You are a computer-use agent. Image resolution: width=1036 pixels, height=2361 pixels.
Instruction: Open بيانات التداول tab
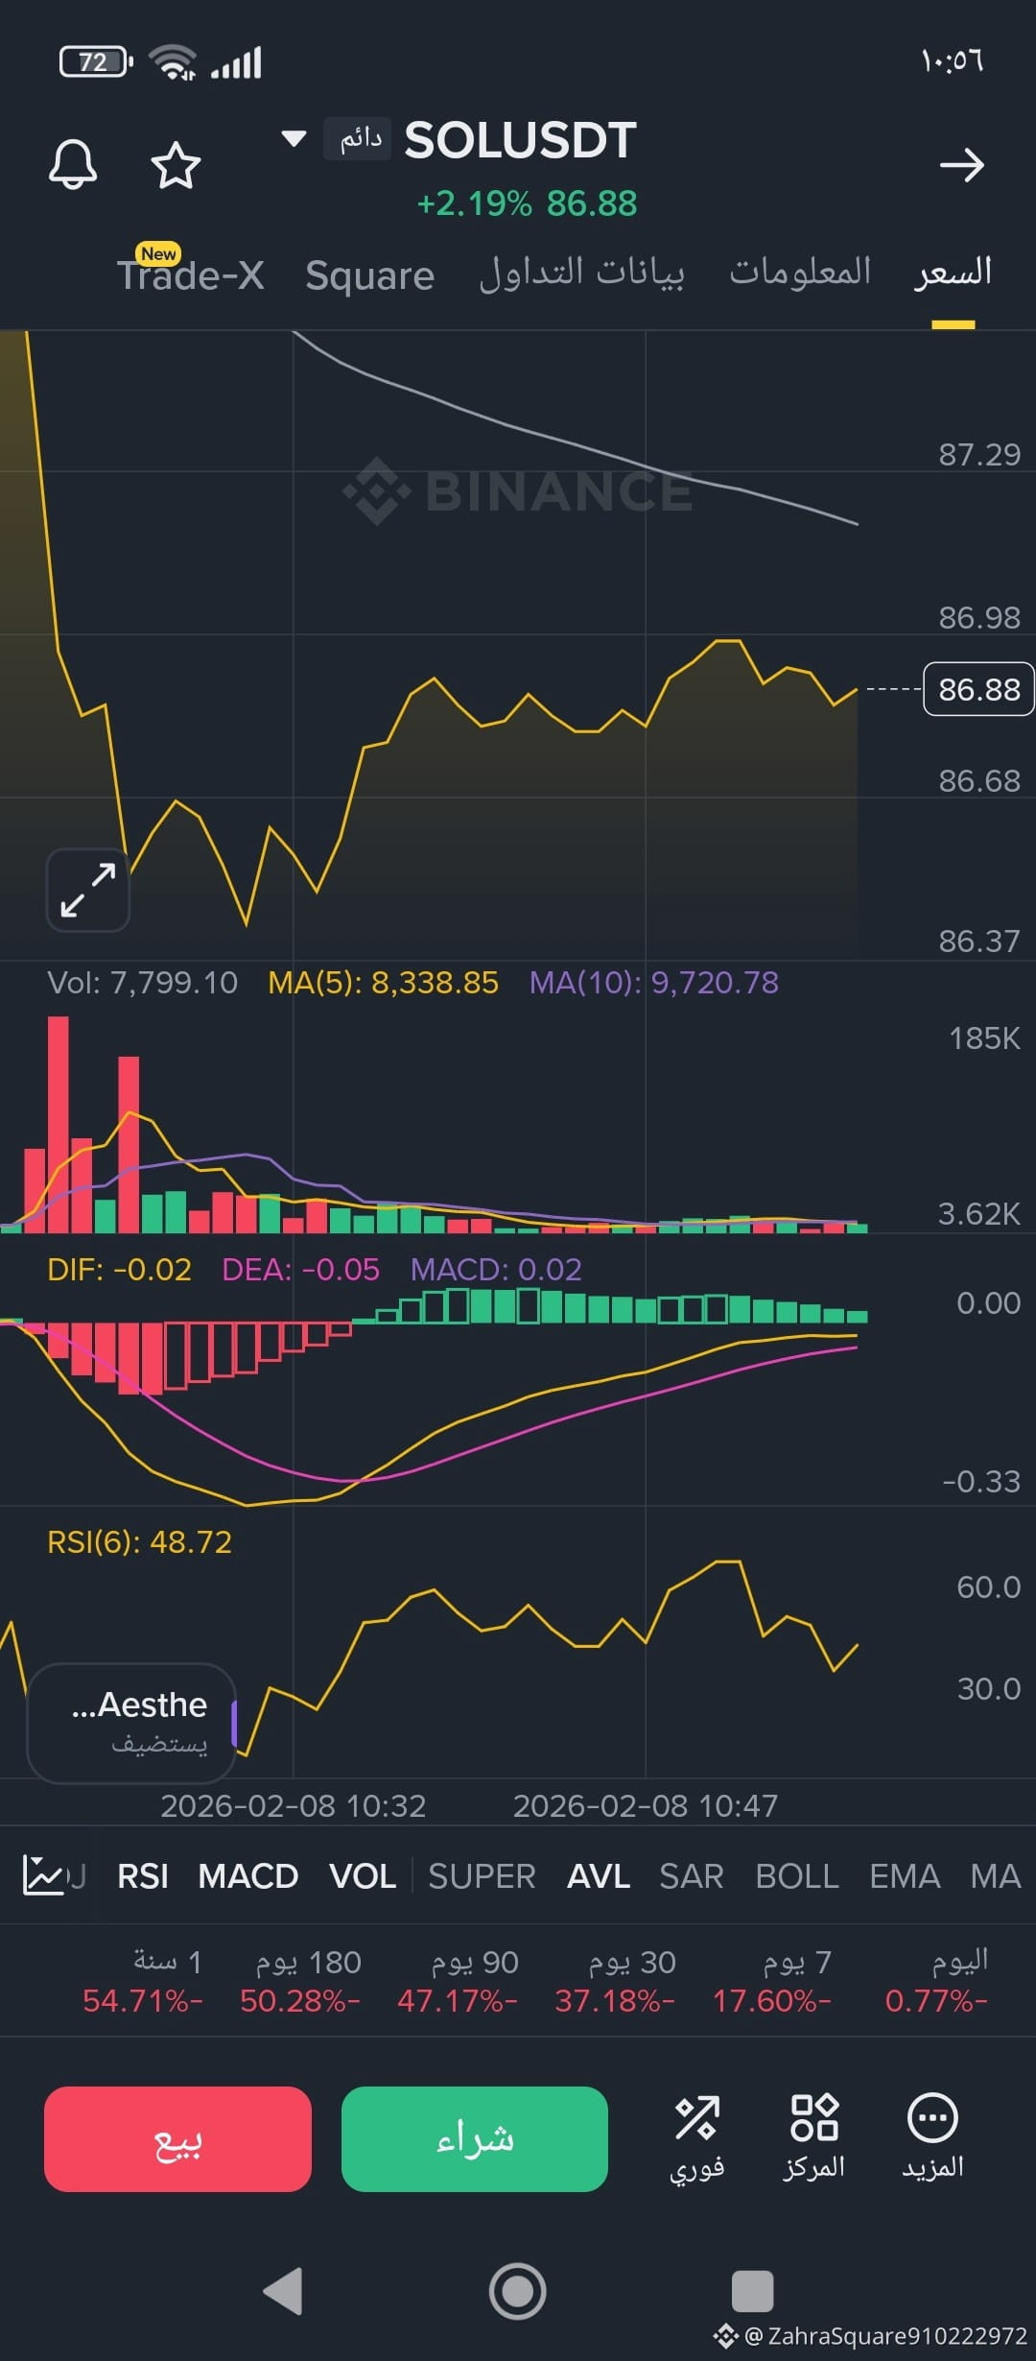[581, 273]
